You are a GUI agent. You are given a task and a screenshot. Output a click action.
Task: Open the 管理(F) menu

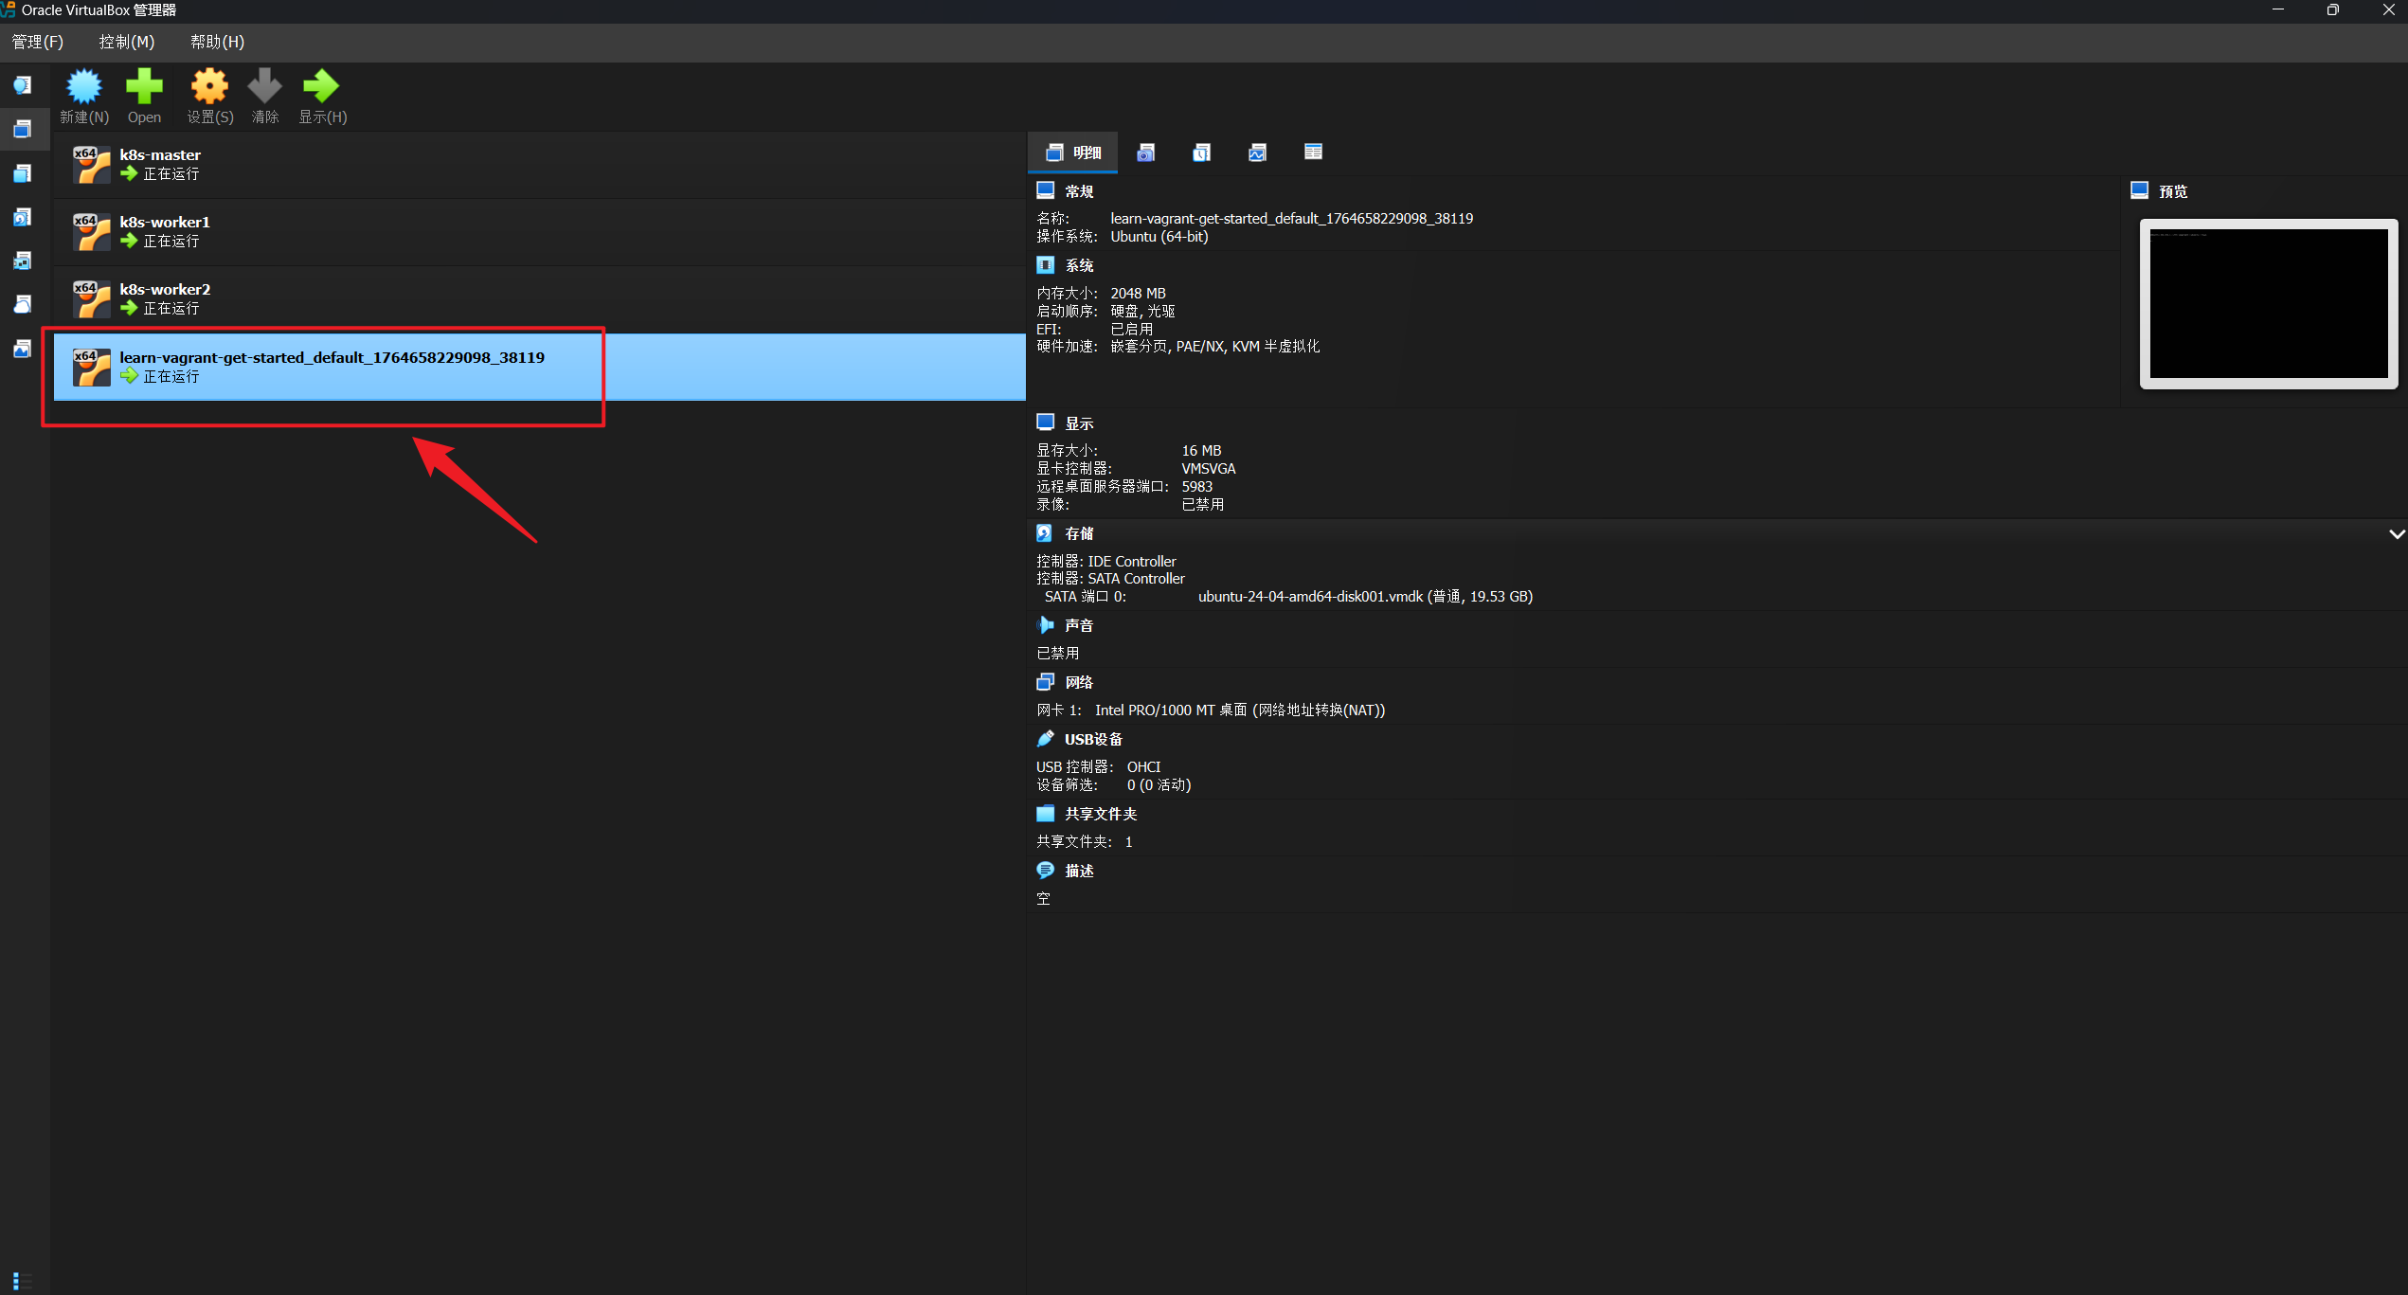(x=37, y=42)
